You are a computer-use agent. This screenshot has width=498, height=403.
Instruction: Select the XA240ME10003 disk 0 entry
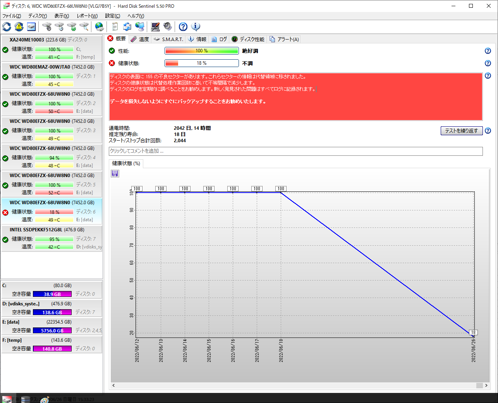52,48
